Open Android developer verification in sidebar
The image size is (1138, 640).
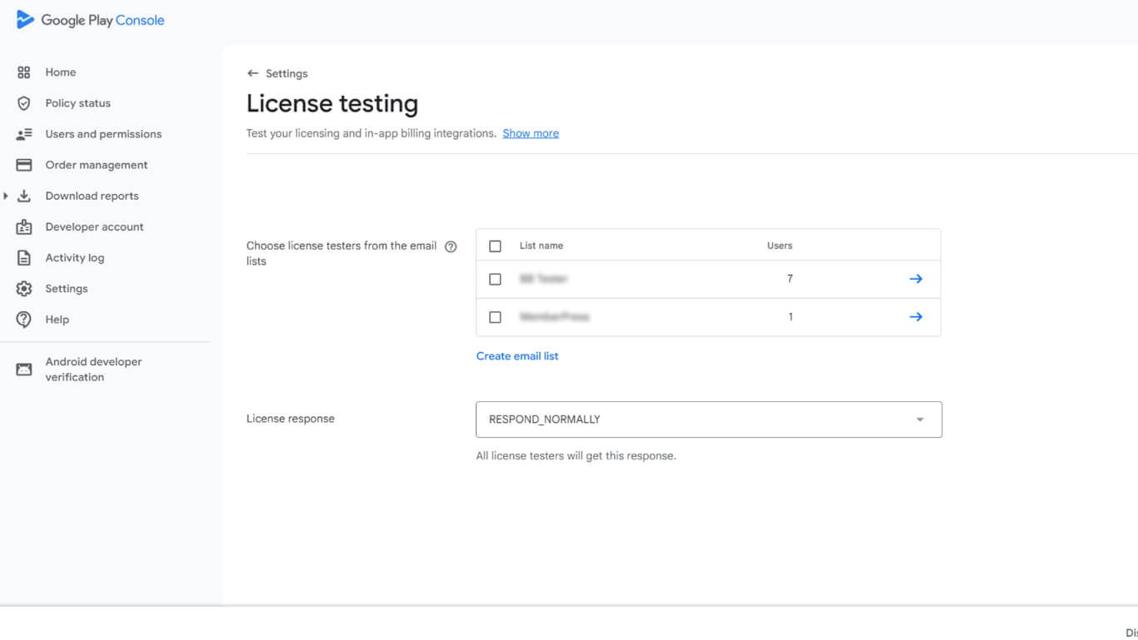(x=93, y=370)
